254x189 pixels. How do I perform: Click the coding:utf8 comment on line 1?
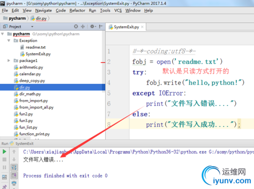[x=164, y=51]
